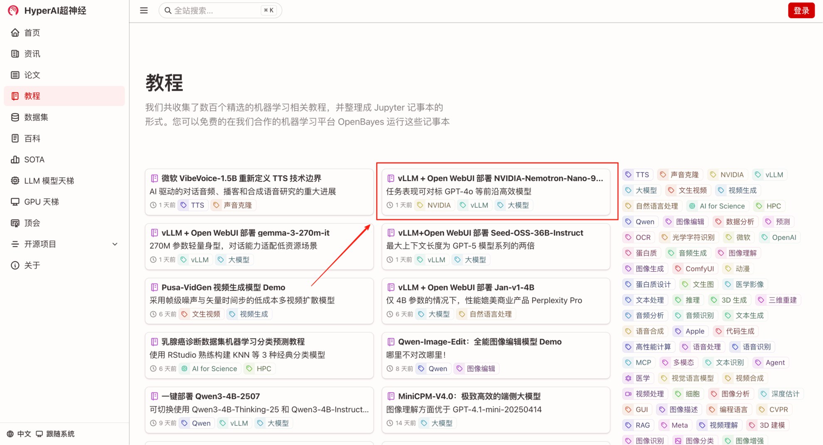Click the 顶会 sidebar icon
The image size is (823, 445).
[15, 223]
